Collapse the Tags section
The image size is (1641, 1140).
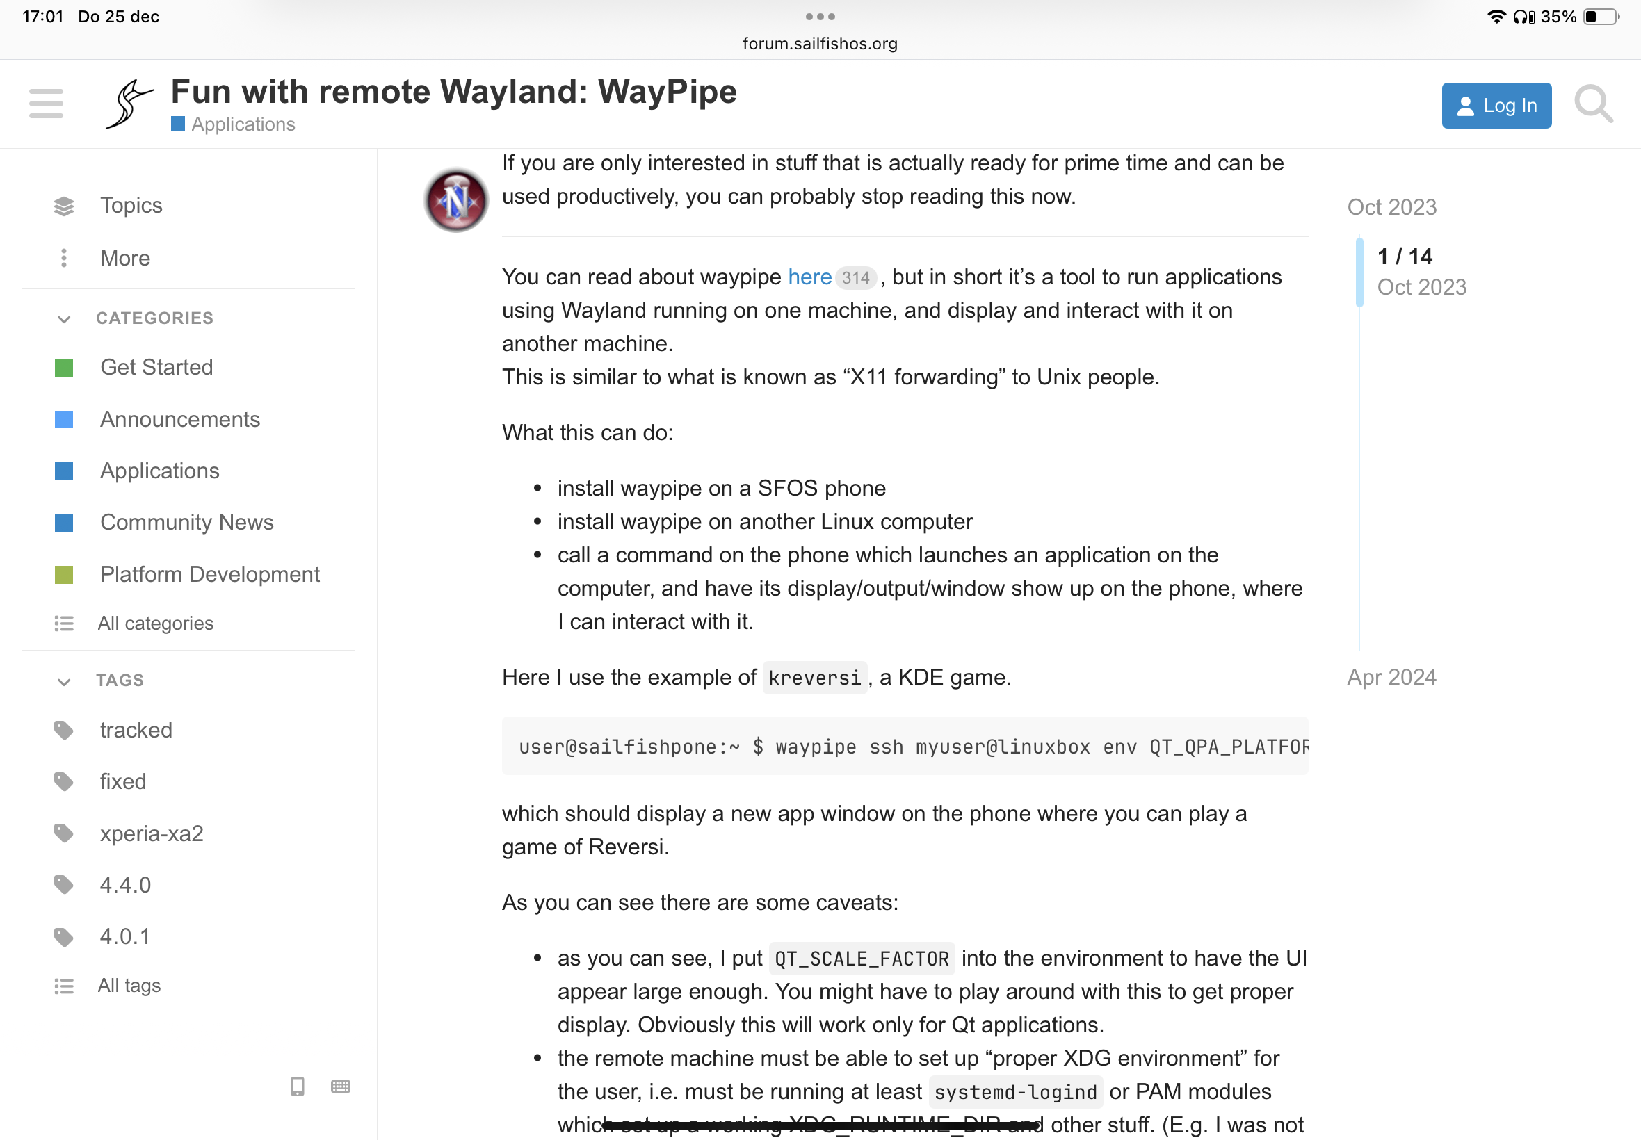point(63,681)
